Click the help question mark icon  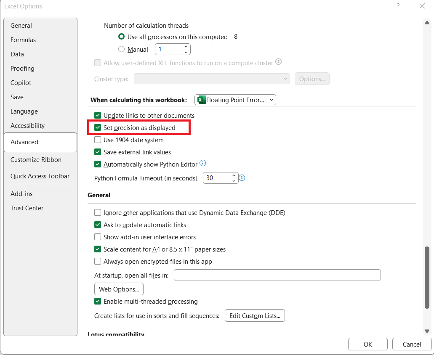398,6
